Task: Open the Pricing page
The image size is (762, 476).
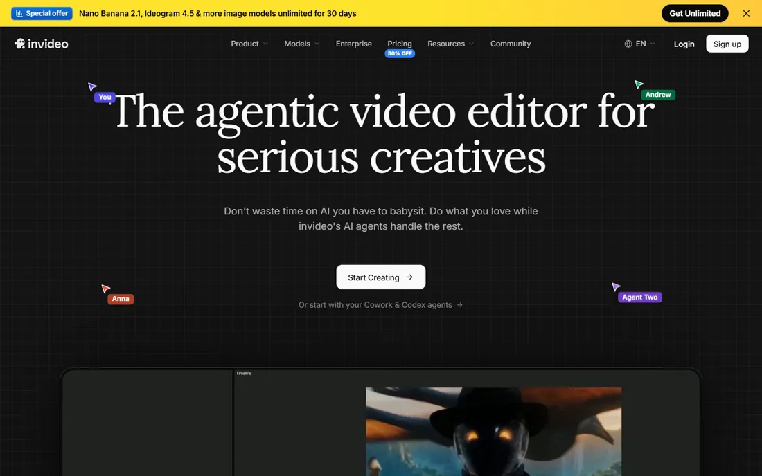Action: pyautogui.click(x=400, y=44)
